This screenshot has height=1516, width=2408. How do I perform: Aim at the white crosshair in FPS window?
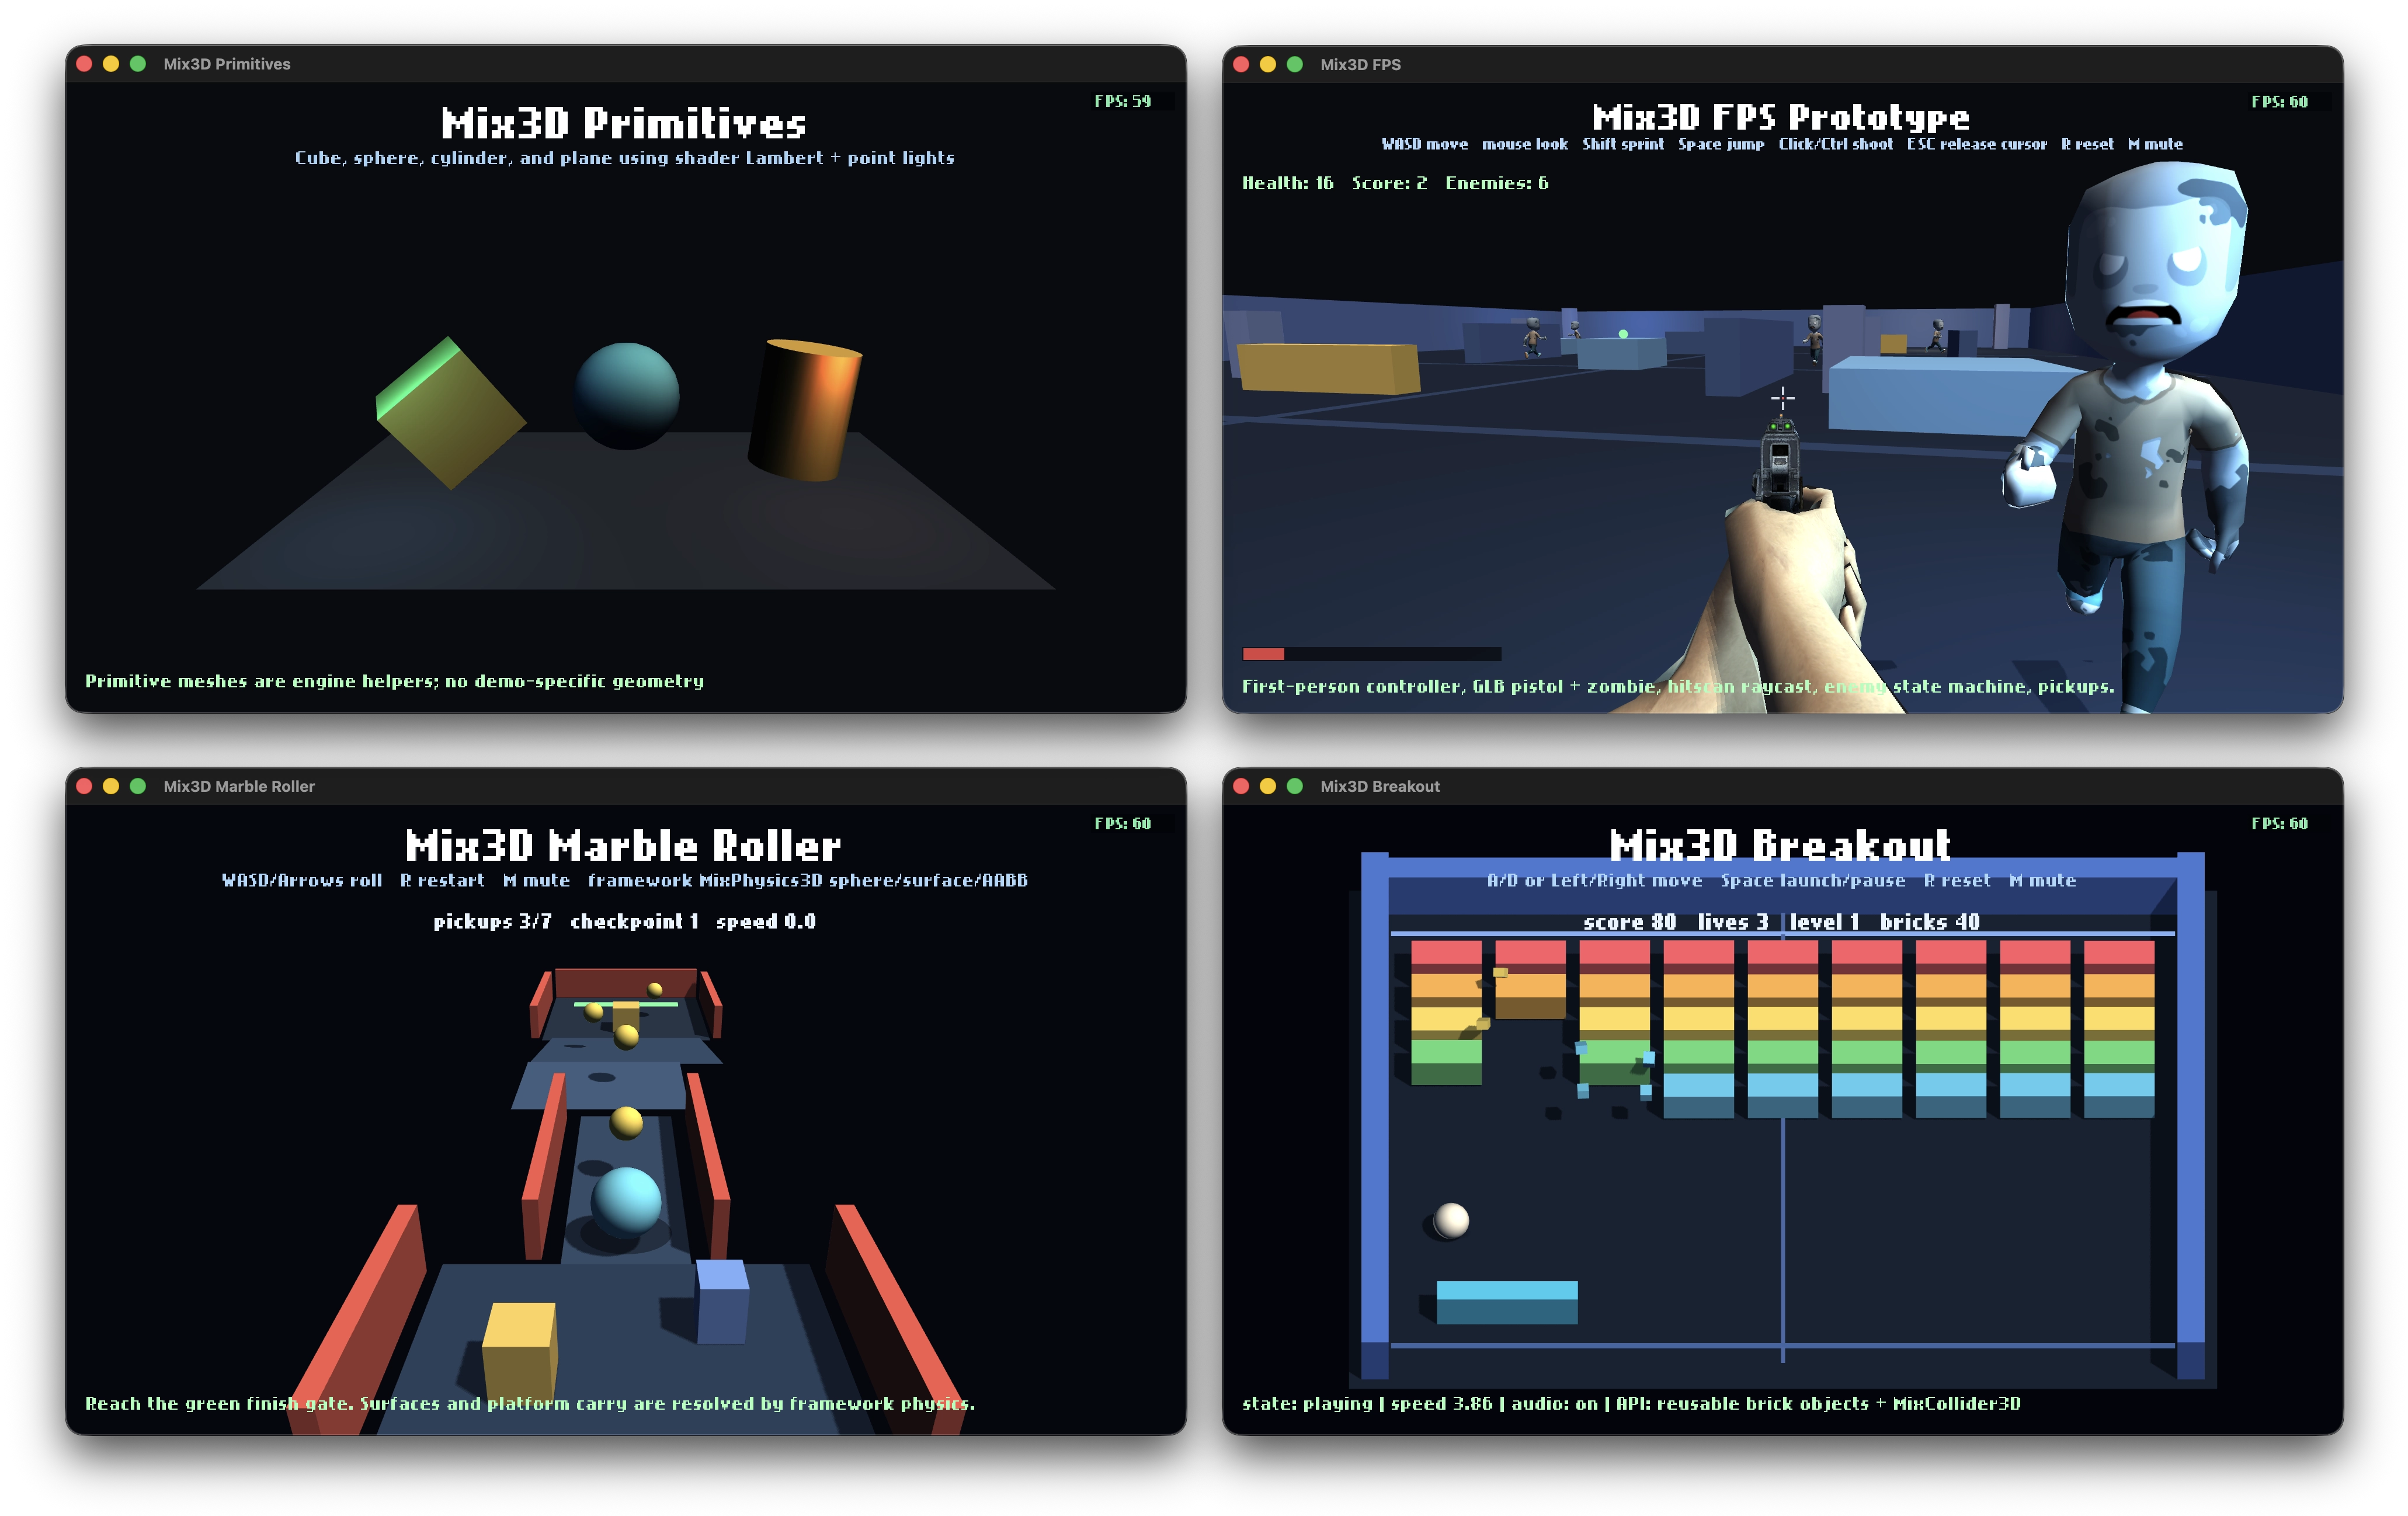click(1782, 398)
